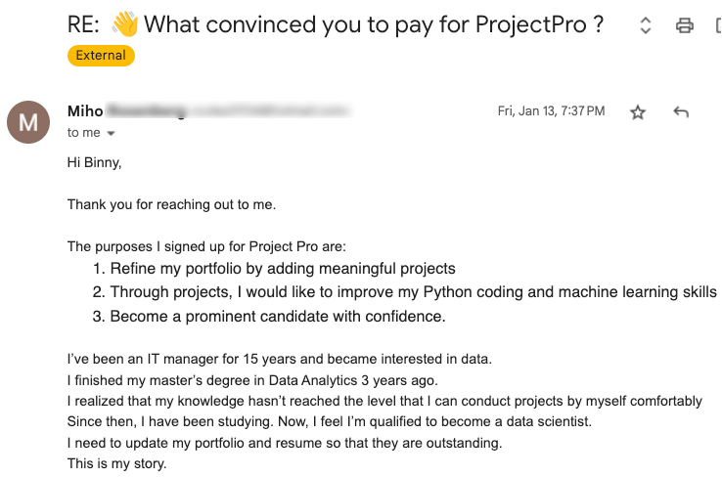The width and height of the screenshot is (722, 477).
Task: Print the email using the printer icon
Action: click(685, 26)
